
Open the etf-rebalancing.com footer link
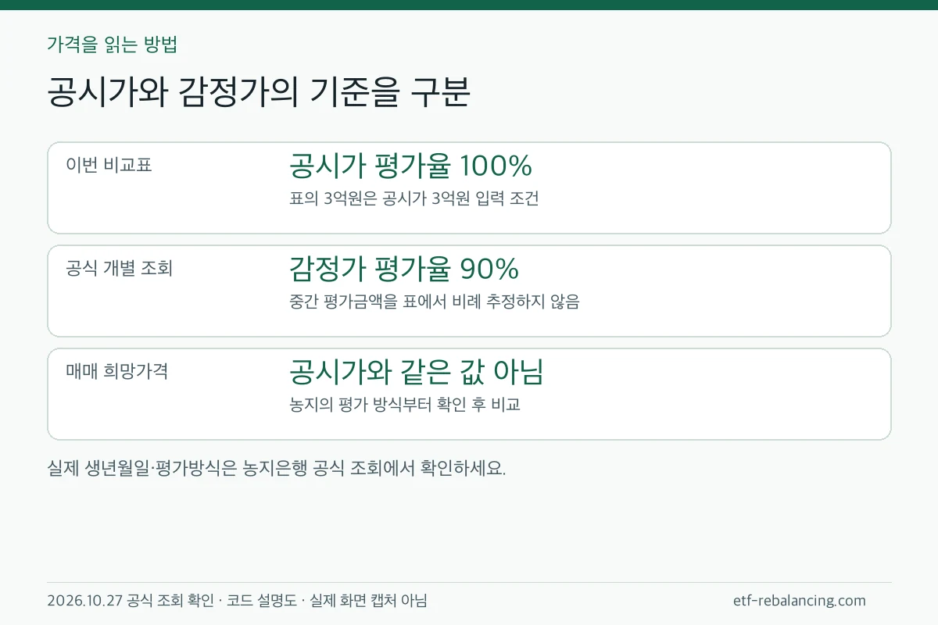pos(800,601)
